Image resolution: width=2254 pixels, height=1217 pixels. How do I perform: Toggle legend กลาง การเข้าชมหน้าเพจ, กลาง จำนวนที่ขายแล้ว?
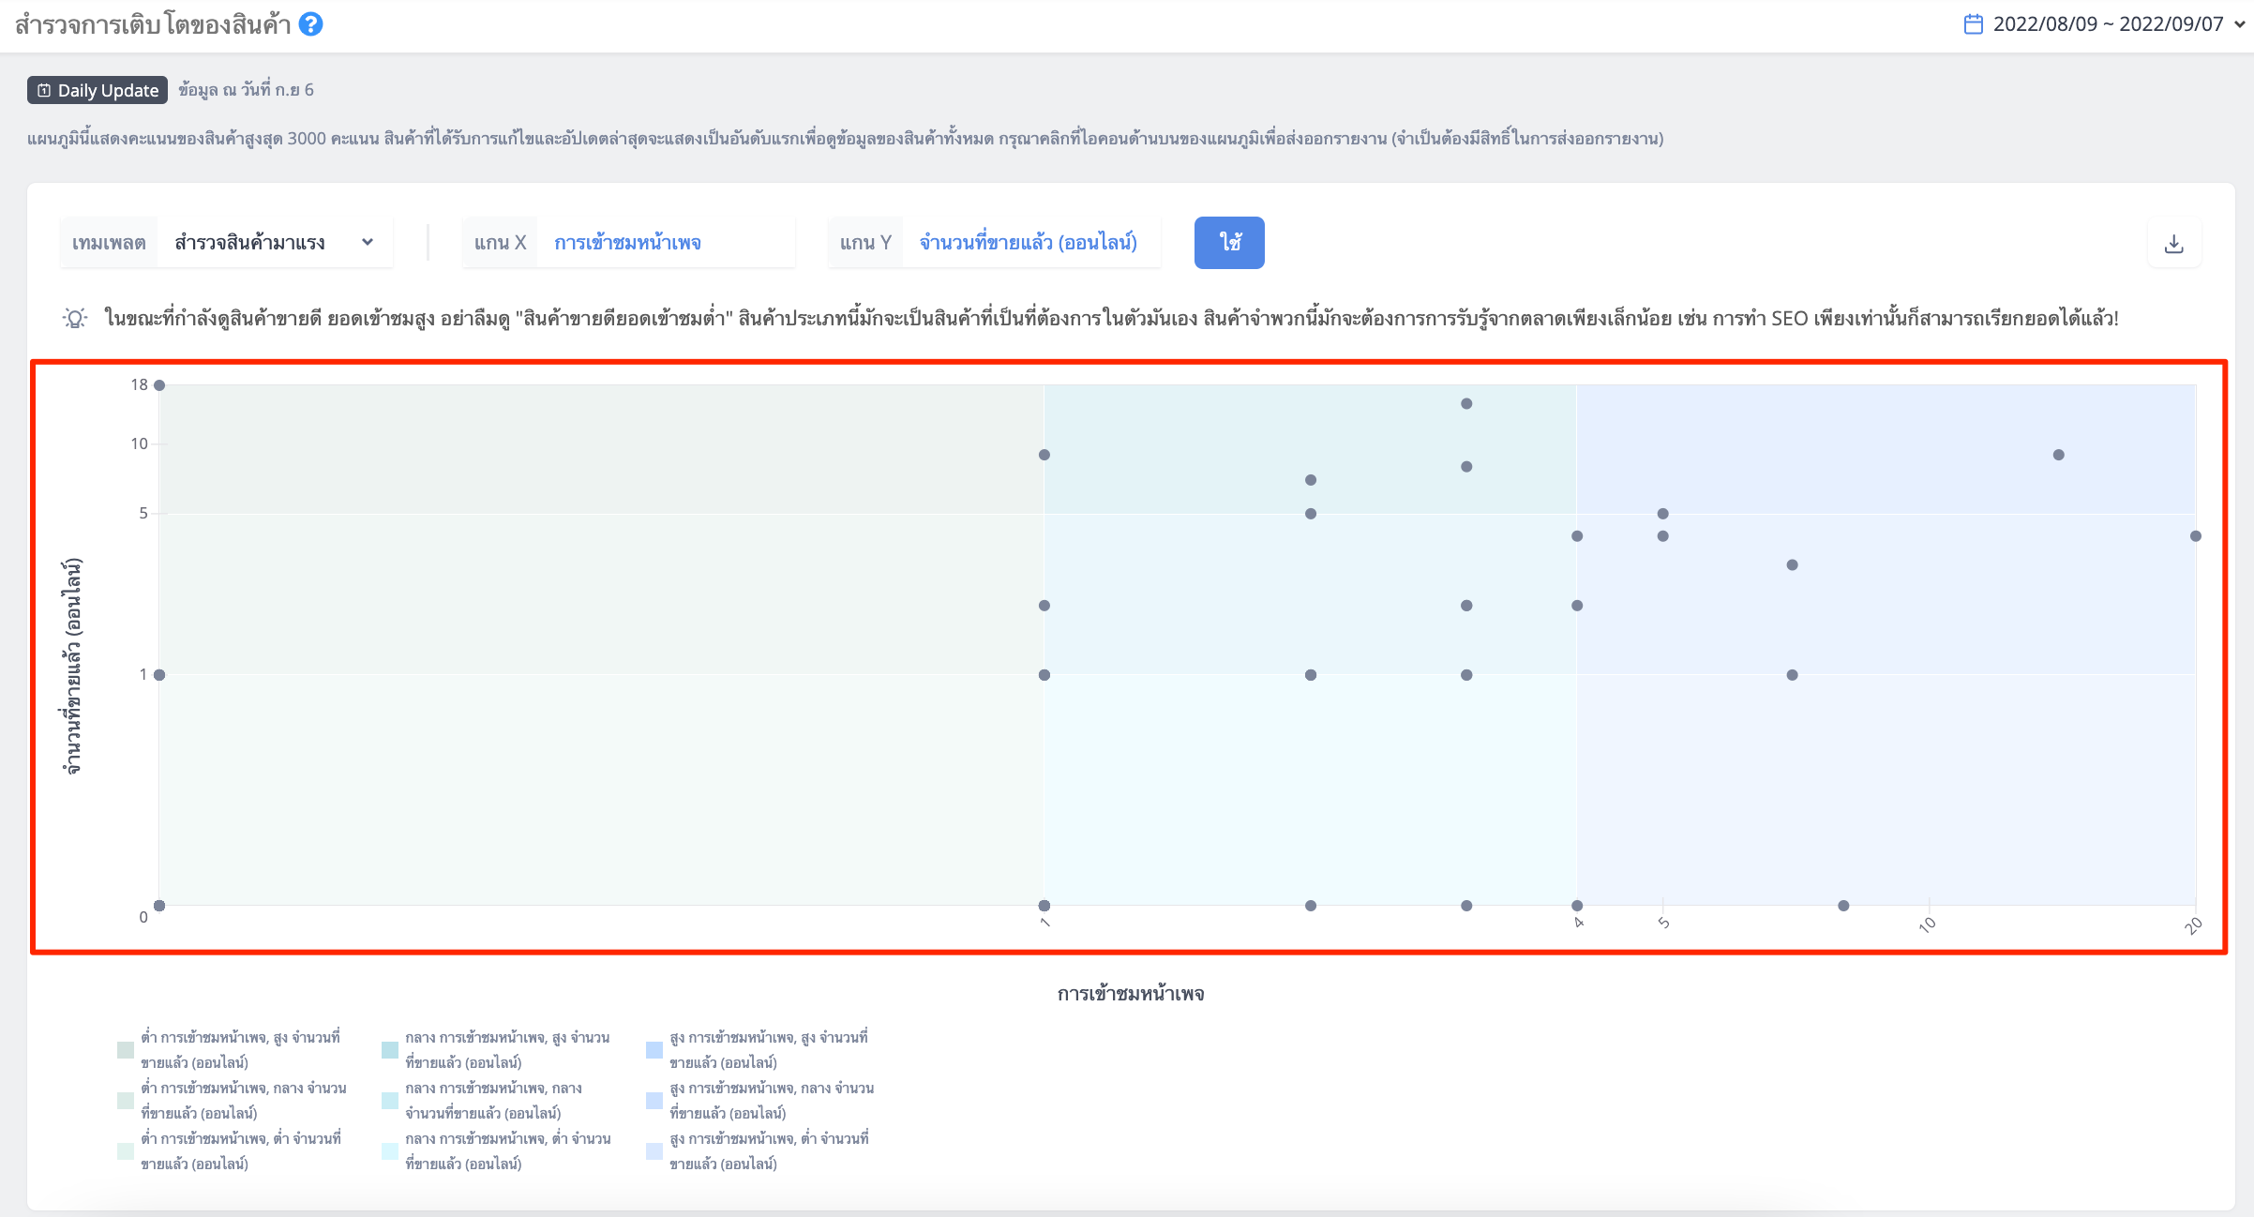[x=483, y=1101]
